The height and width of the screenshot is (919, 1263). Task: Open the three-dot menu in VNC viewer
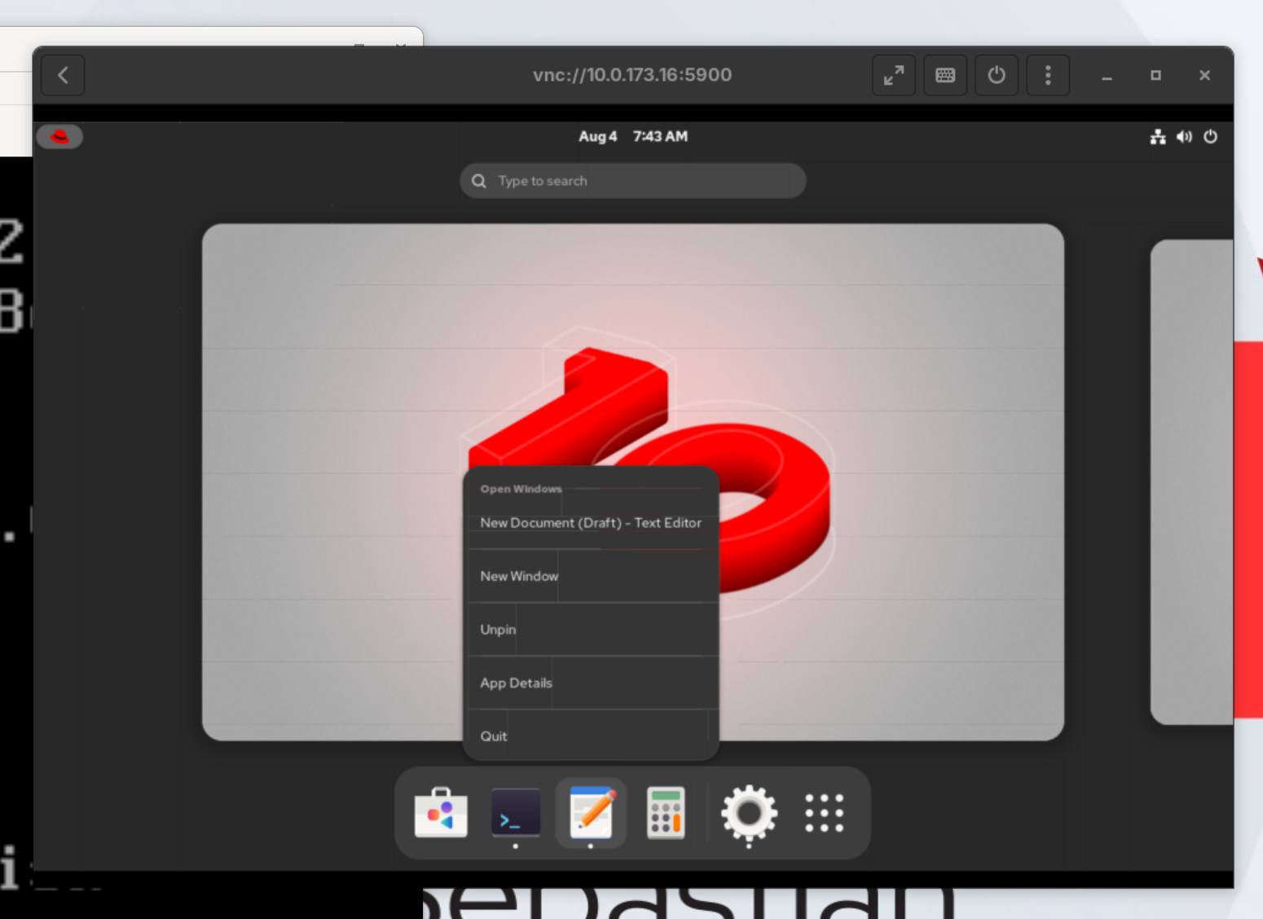coord(1048,76)
